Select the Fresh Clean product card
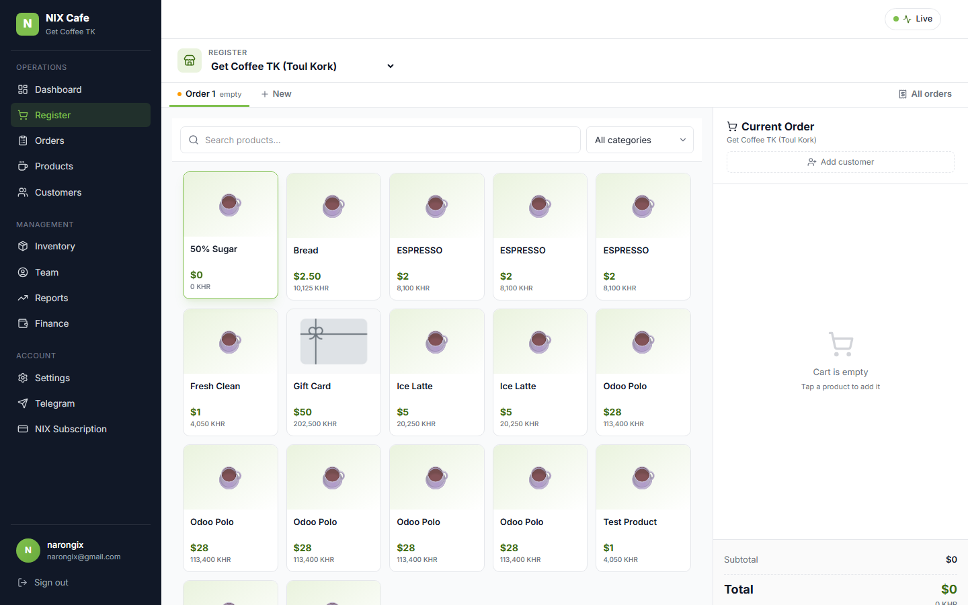The height and width of the screenshot is (605, 968). tap(231, 372)
